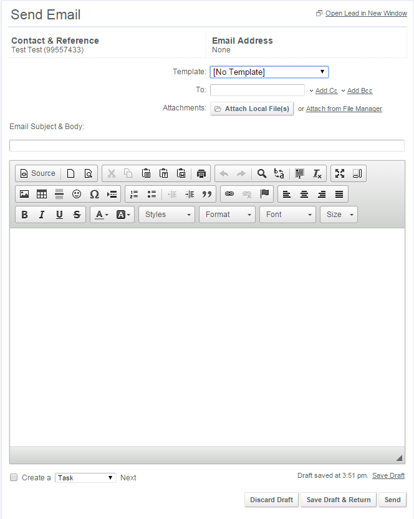Click the Preview icon
This screenshot has height=519, width=414.
[88, 173]
